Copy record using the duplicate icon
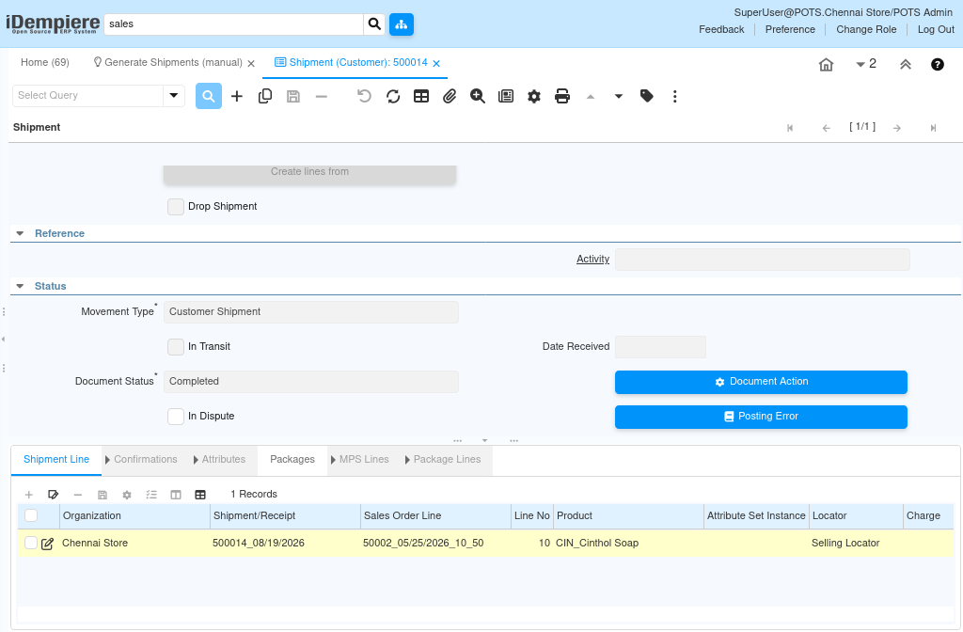Viewport: 963px width, 632px height. pos(264,96)
